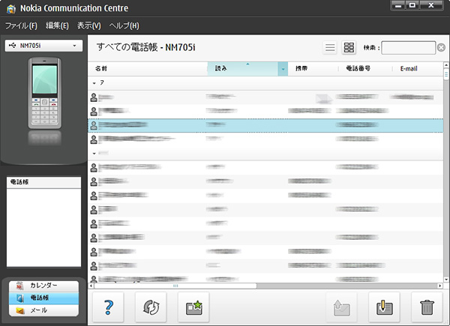Click the edit contact pencil button
The height and width of the screenshot is (326, 450).
(x=384, y=307)
